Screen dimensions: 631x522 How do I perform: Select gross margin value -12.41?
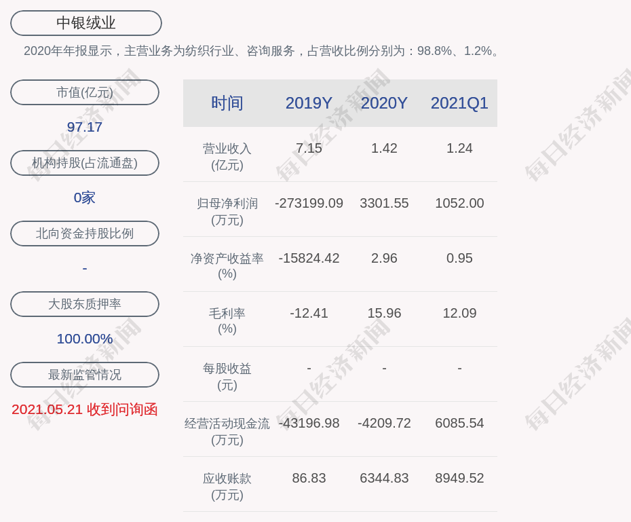pyautogui.click(x=309, y=313)
